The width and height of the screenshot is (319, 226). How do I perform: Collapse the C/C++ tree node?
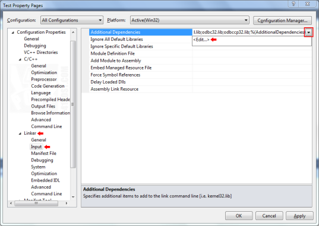coord(20,59)
